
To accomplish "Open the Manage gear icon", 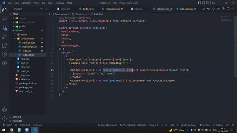I will (x=4, y=118).
